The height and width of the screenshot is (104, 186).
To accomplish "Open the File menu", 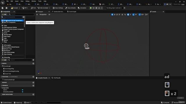I will pos(7,1).
